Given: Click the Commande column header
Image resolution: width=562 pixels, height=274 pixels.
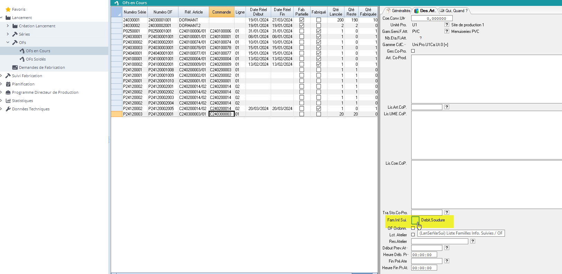Looking at the screenshot, I should click(221, 12).
